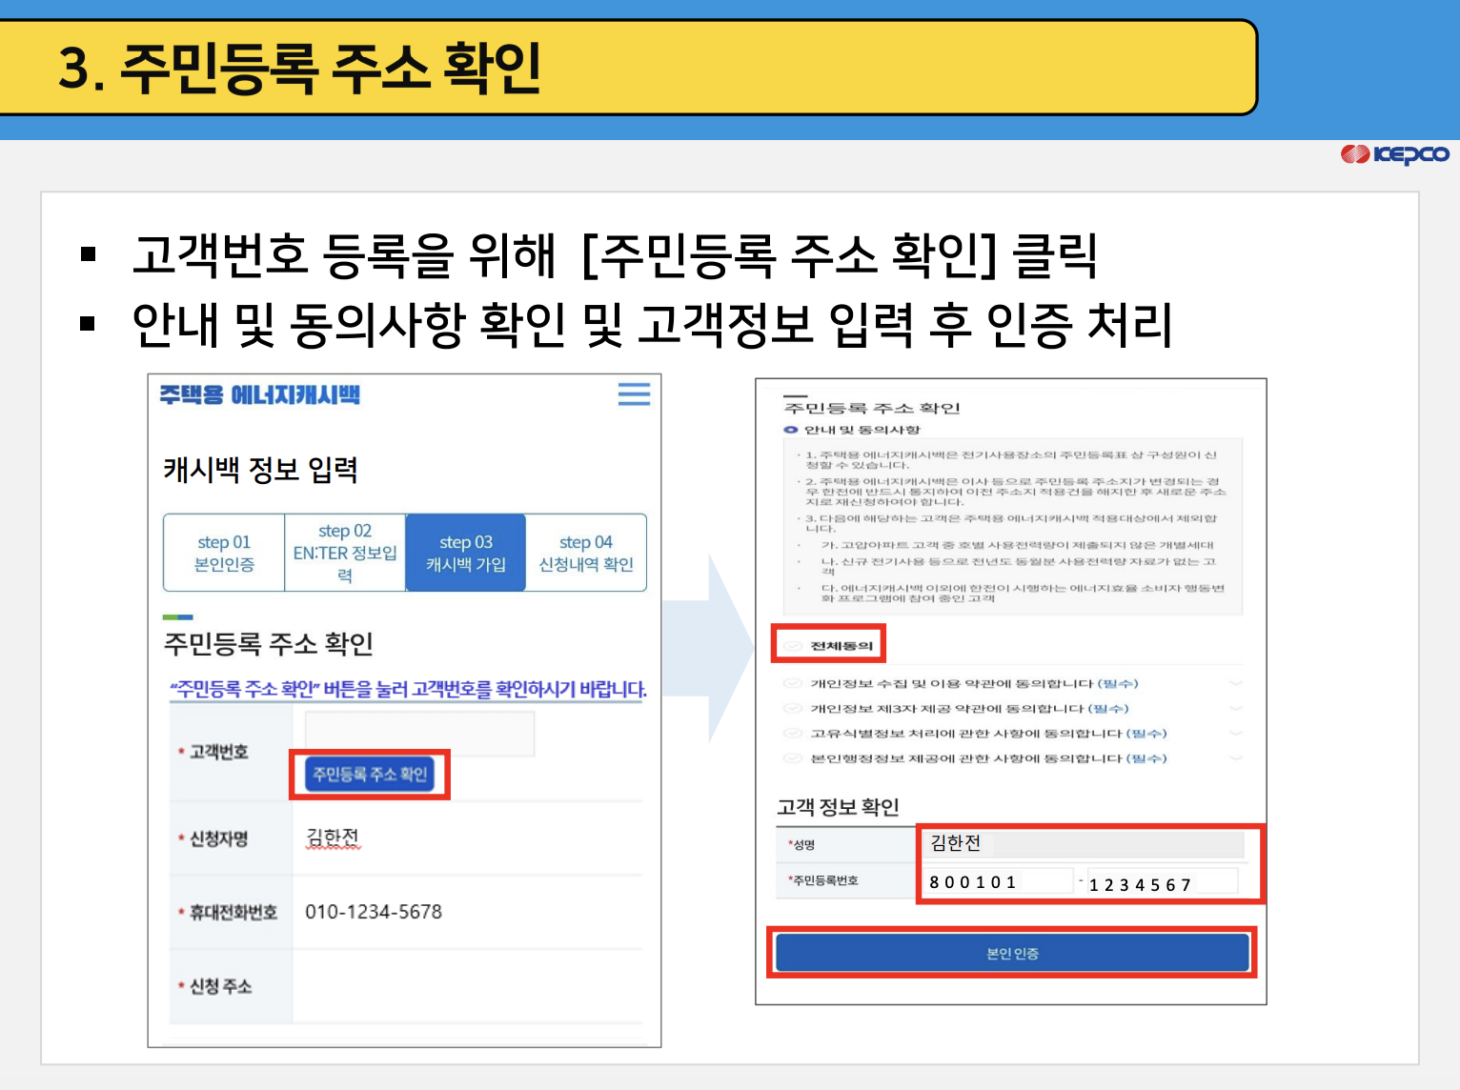
Task: Click the 주민등록 주소 확인 blue button
Action: click(x=370, y=774)
